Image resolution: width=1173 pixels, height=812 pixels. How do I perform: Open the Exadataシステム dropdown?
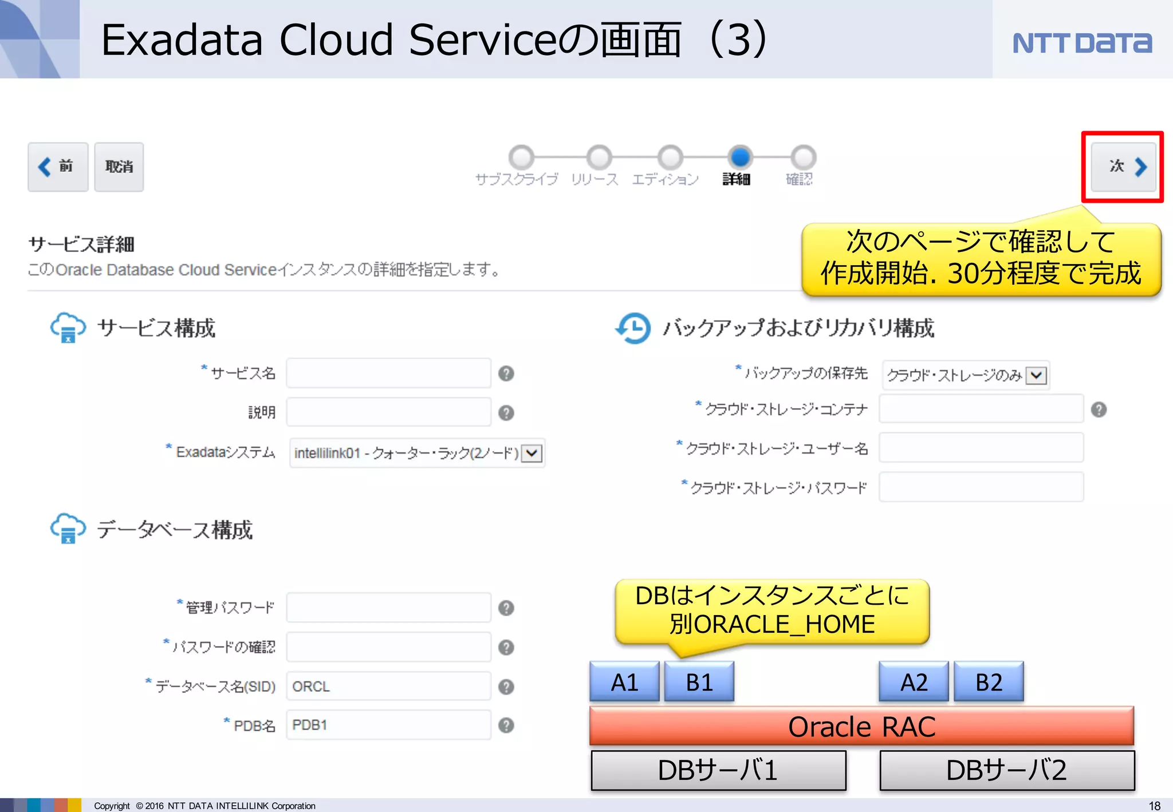point(418,453)
